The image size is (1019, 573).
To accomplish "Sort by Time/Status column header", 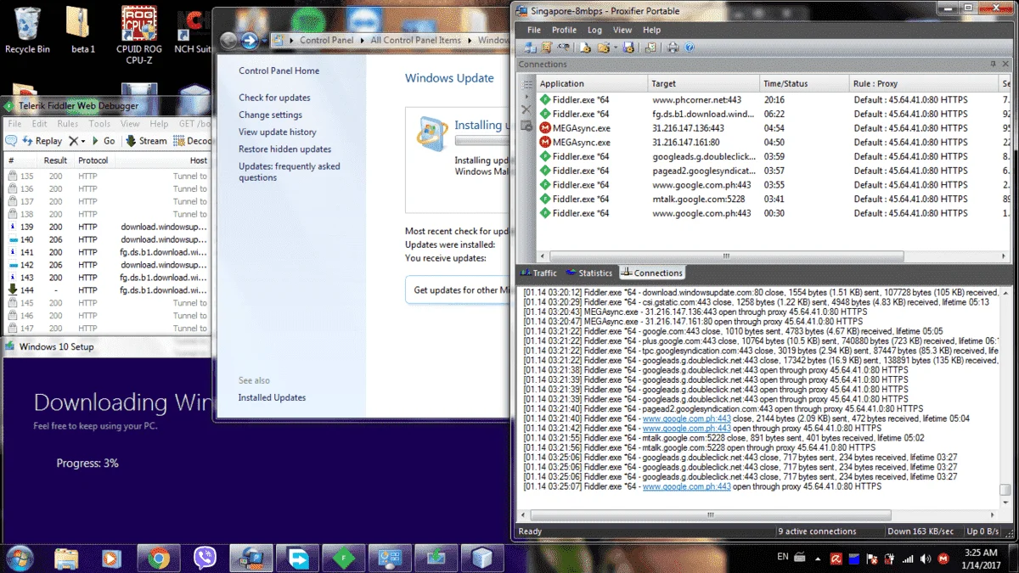I will (804, 83).
